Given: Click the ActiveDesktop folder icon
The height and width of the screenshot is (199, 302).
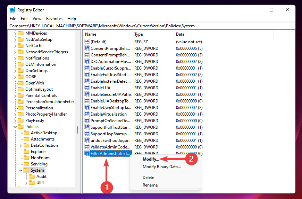Looking at the screenshot, I should tap(26, 133).
